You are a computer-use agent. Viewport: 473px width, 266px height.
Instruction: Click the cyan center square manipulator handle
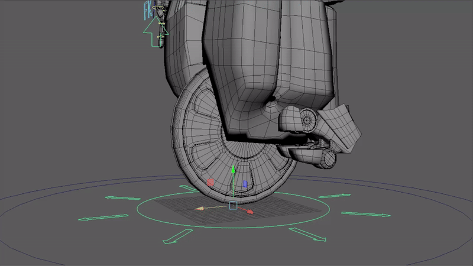pos(233,205)
